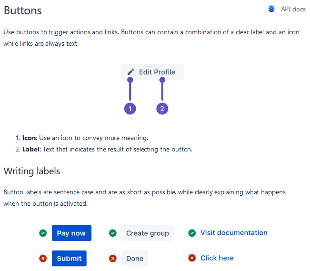
Task: Click the Edit Profile button label
Action: tap(157, 72)
